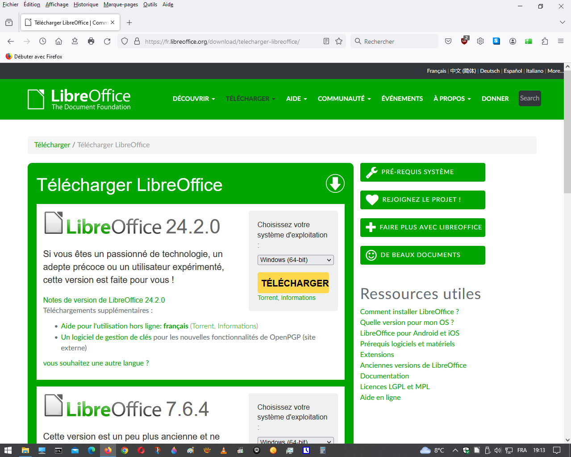Viewport: 571px width, 457px height.
Task: Reload the page with the refresh icon
Action: (x=107, y=41)
